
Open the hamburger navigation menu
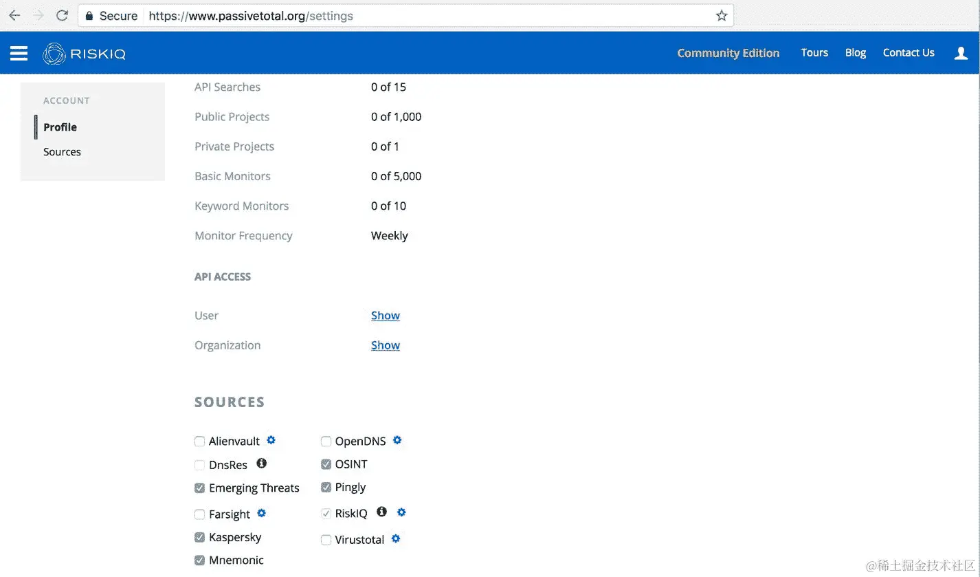pyautogui.click(x=19, y=53)
